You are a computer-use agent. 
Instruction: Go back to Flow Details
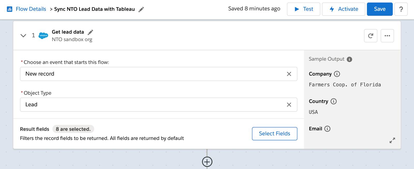pos(31,9)
